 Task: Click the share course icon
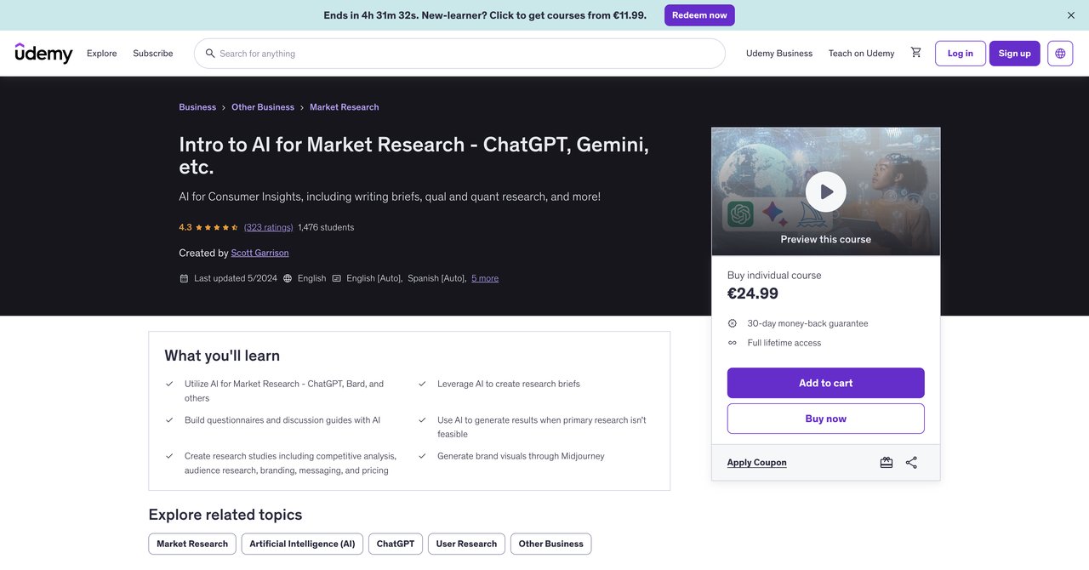911,463
